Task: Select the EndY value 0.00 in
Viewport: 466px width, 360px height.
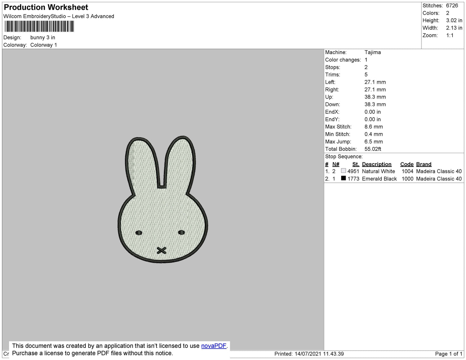Action: point(372,119)
